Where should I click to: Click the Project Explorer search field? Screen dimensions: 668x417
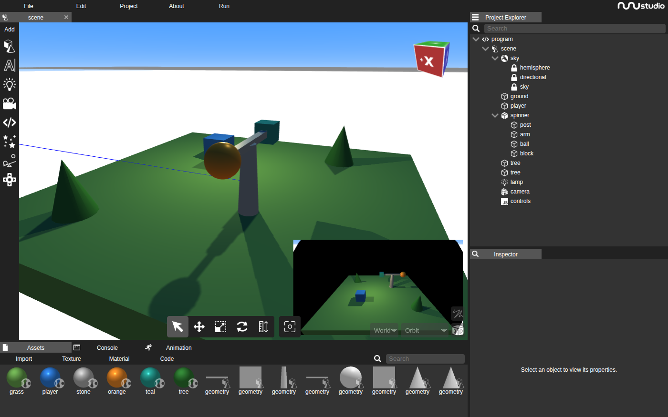tap(575, 29)
